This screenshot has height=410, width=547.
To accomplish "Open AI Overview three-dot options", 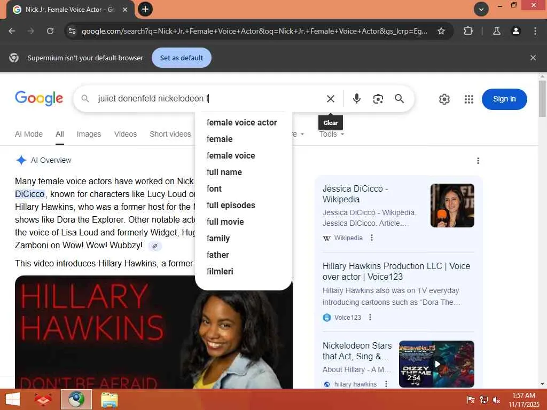I will [x=478, y=161].
